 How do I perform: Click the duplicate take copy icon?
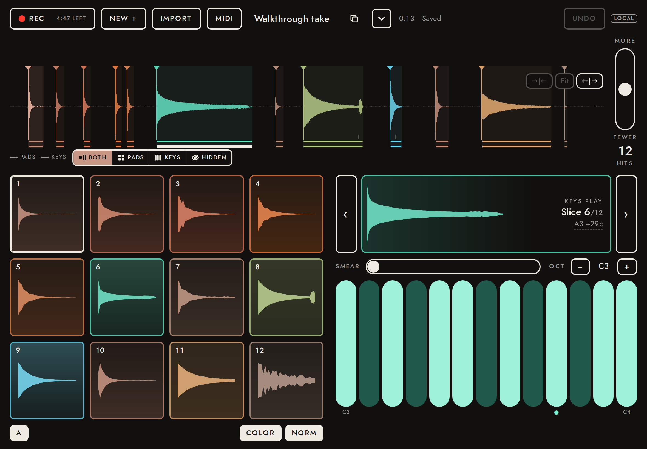click(x=354, y=19)
